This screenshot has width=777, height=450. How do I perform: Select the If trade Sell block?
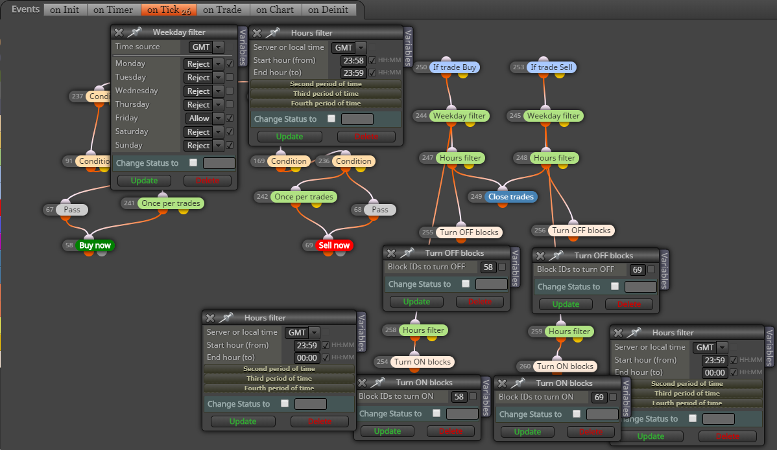tap(551, 67)
